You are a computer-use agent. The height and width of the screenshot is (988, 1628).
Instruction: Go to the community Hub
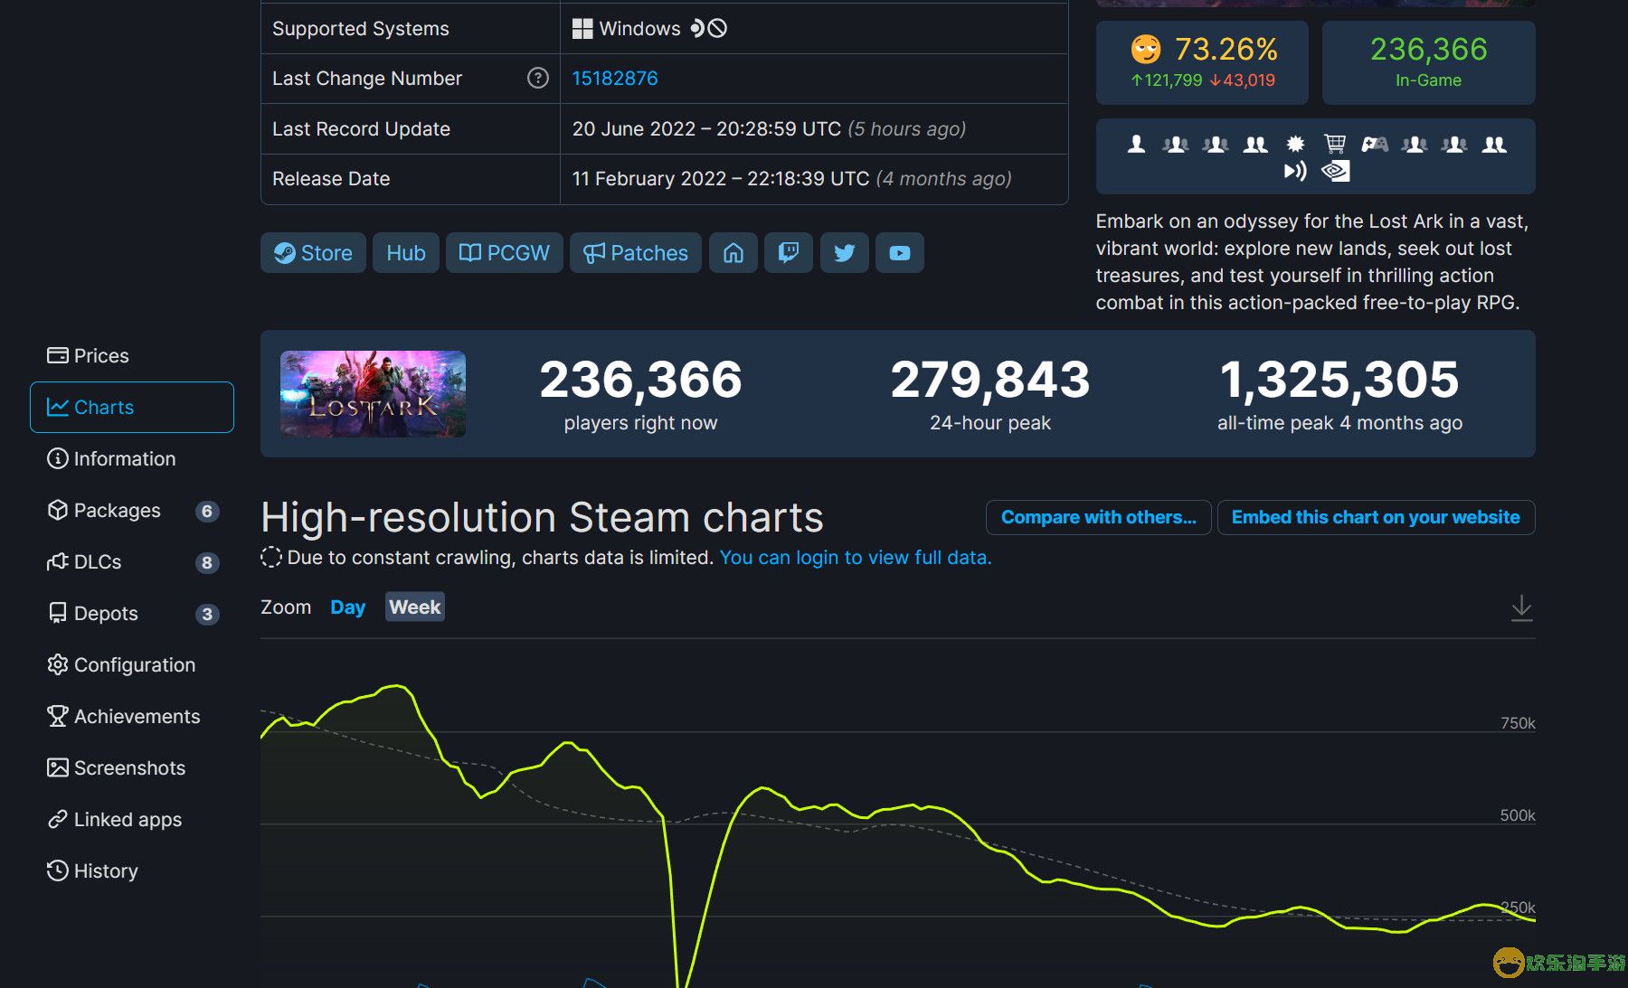tap(406, 253)
